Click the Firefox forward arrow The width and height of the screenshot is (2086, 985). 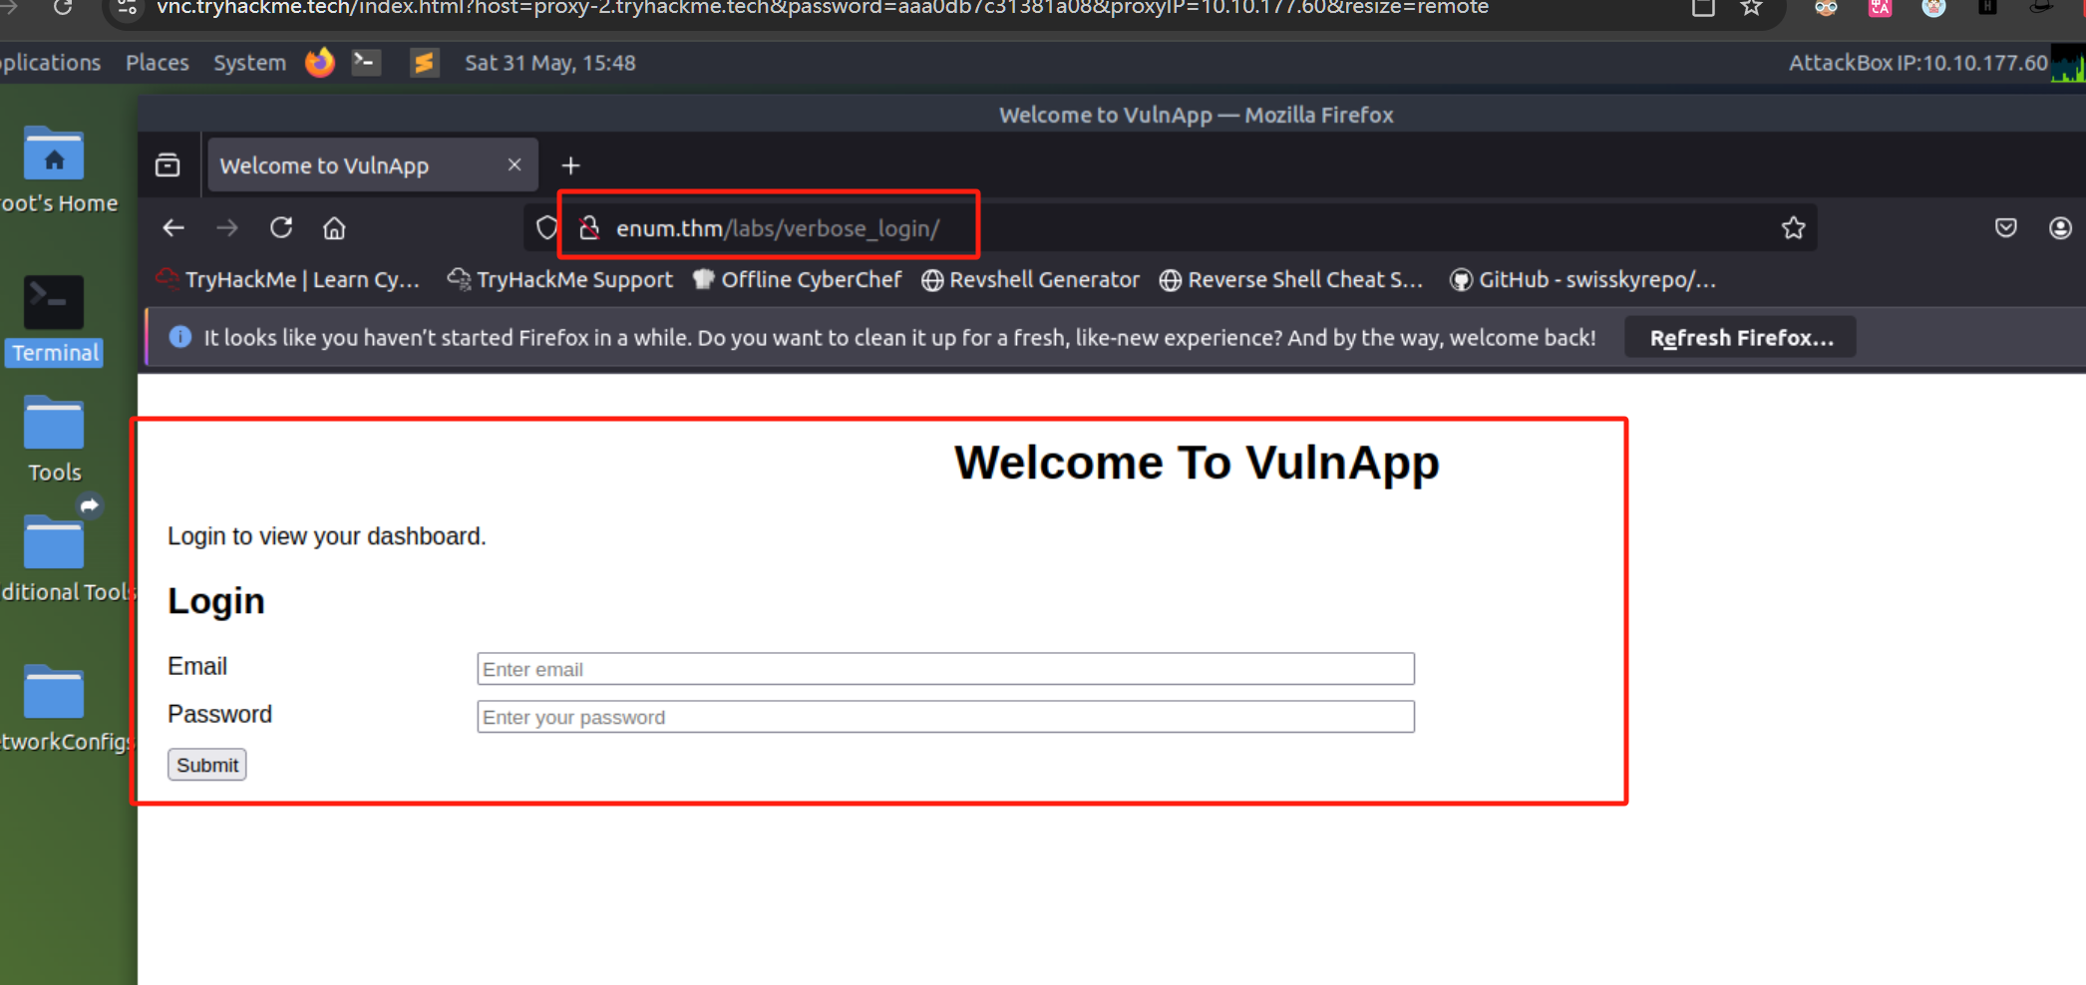[x=227, y=228]
